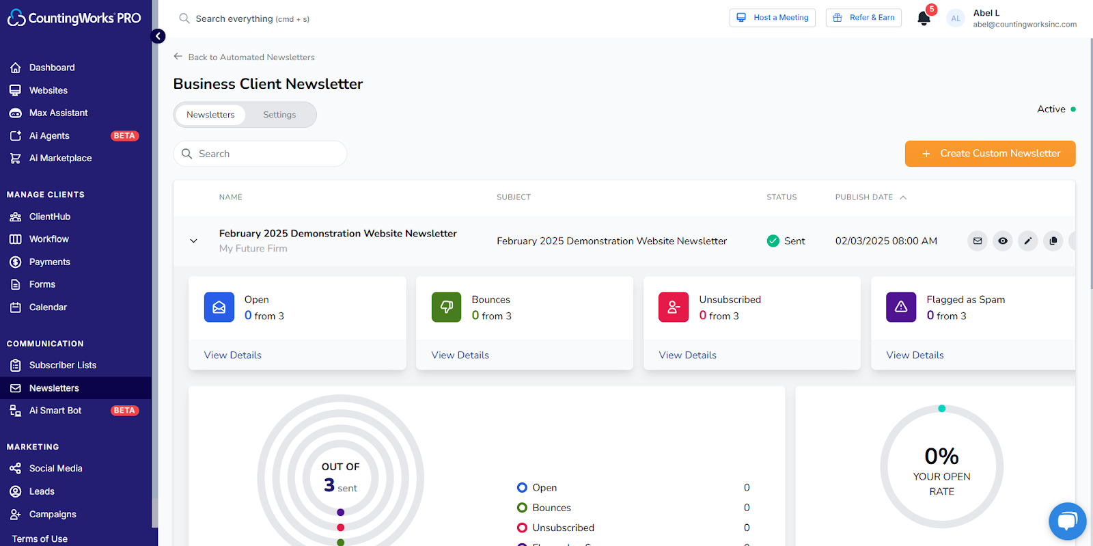Click Back to Automated Newsletters link

point(245,57)
